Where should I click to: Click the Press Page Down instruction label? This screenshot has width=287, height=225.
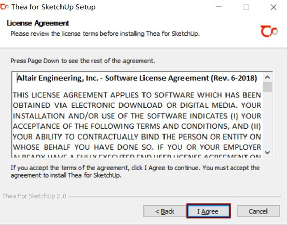click(x=83, y=61)
